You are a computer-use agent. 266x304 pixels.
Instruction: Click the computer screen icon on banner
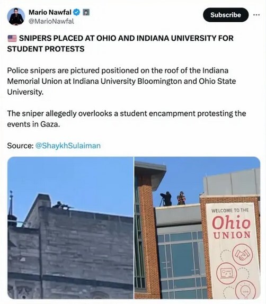click(226, 273)
